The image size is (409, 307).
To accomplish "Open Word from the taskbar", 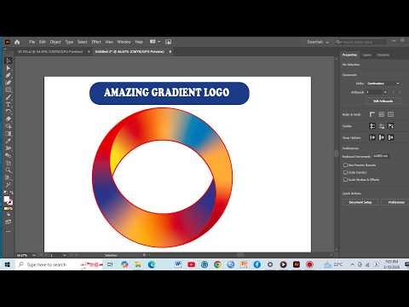I will click(178, 264).
